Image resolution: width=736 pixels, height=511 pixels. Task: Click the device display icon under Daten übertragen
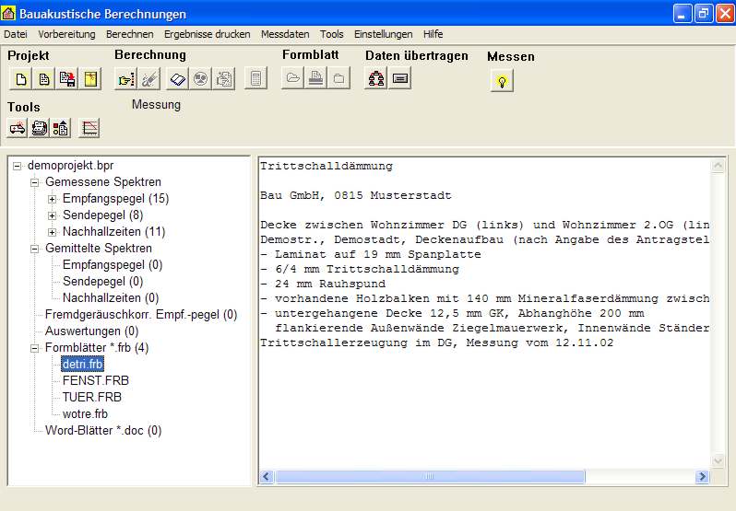click(400, 78)
